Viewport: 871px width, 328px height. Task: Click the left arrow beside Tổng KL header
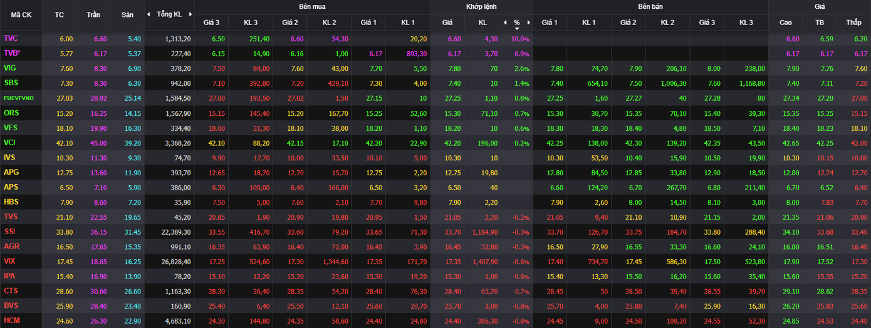(149, 14)
